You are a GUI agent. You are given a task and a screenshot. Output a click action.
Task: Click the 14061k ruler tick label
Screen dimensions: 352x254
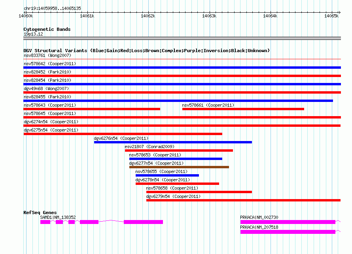[87, 16]
